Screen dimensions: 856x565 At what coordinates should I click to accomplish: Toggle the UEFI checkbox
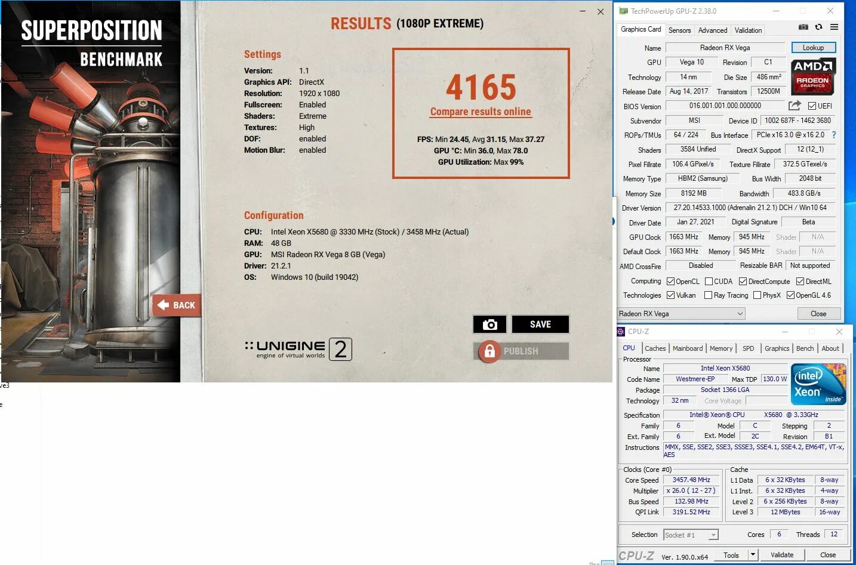tap(812, 106)
